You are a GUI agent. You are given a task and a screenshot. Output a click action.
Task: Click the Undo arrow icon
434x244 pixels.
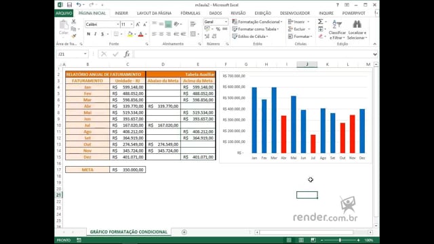coord(79,5)
